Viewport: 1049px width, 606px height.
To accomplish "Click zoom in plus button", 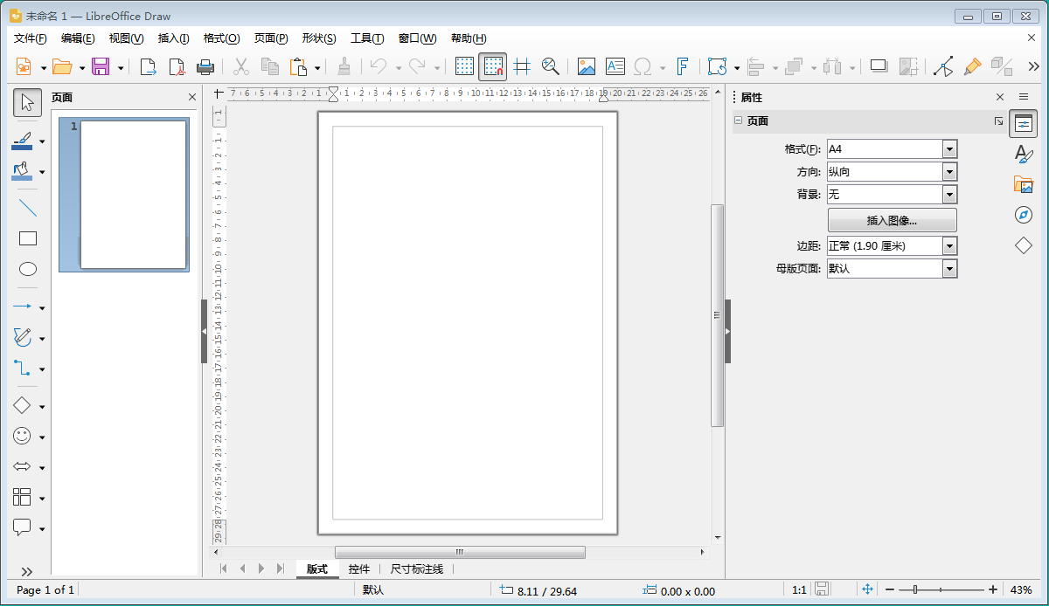I will point(993,590).
